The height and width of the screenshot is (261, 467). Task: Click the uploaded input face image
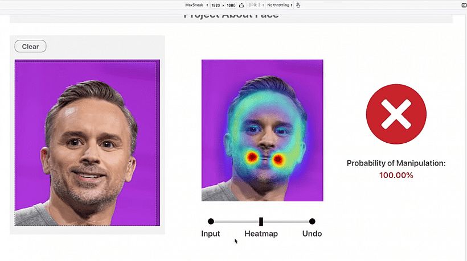click(87, 142)
